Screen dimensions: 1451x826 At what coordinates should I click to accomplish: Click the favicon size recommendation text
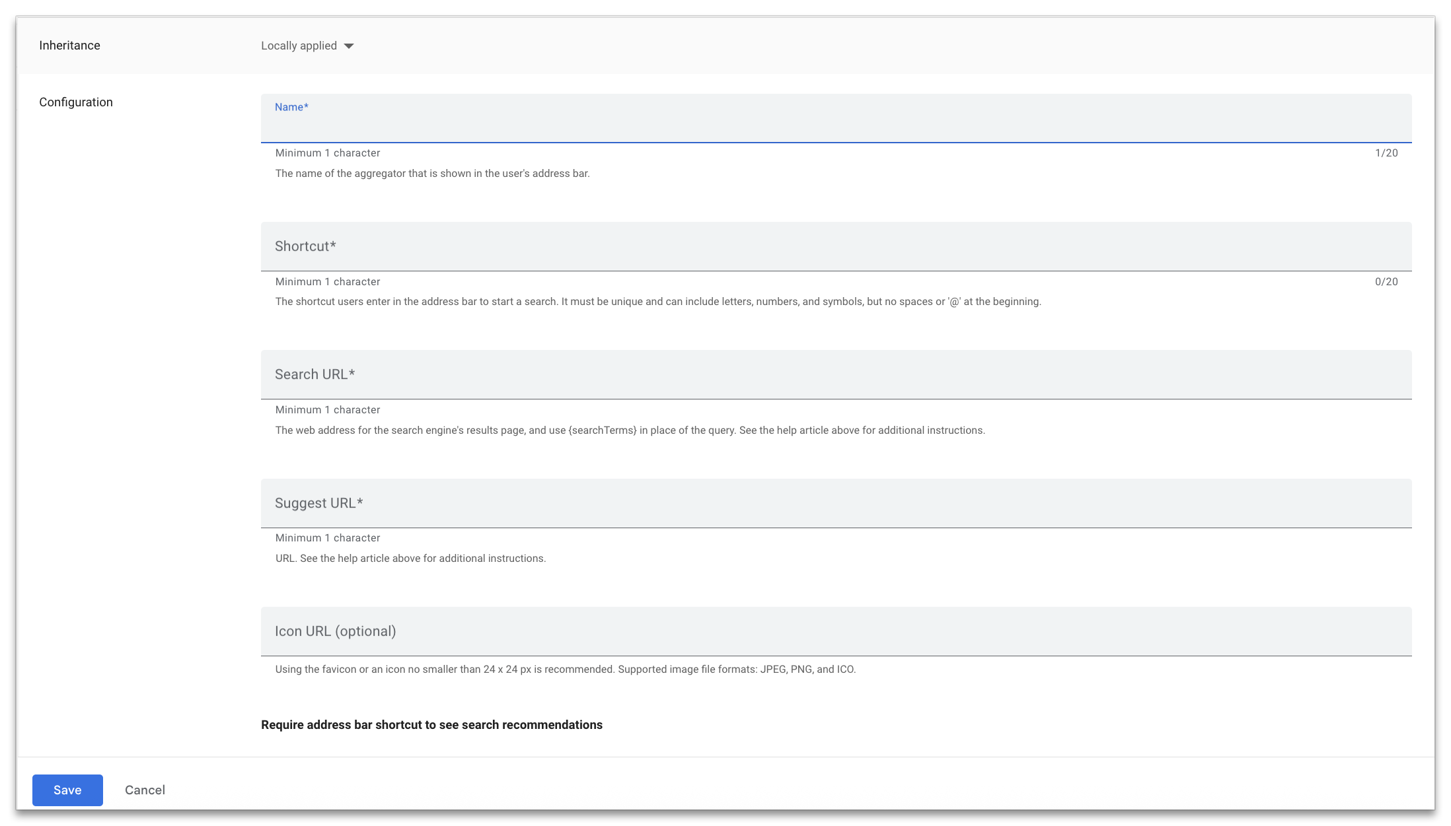point(565,670)
